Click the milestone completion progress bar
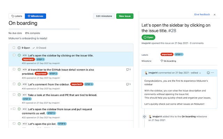This screenshot has width=223, height=139. [44, 29]
